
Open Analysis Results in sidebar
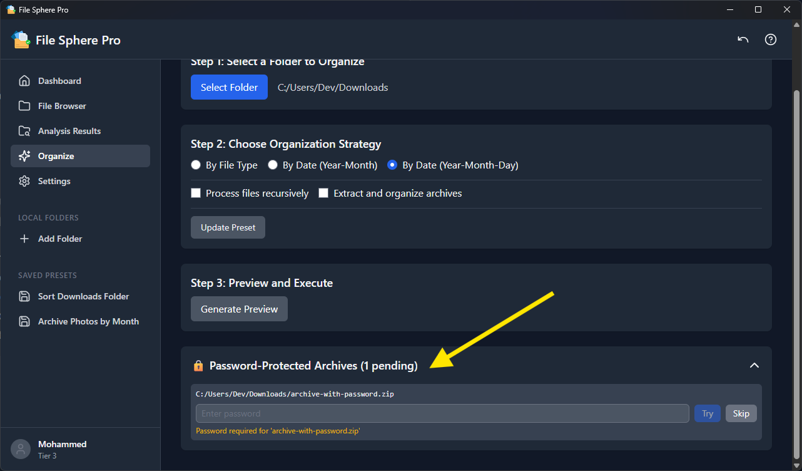coord(80,131)
